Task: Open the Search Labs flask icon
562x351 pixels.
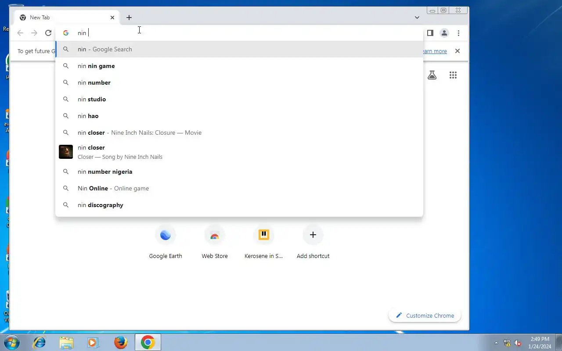Action: pyautogui.click(x=432, y=75)
